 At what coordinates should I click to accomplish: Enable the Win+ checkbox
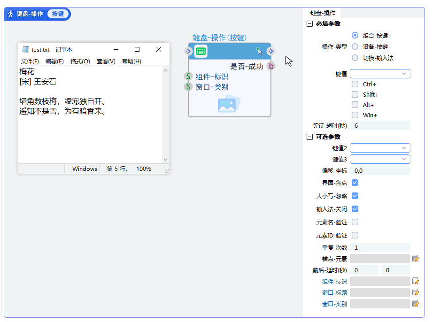click(x=355, y=115)
